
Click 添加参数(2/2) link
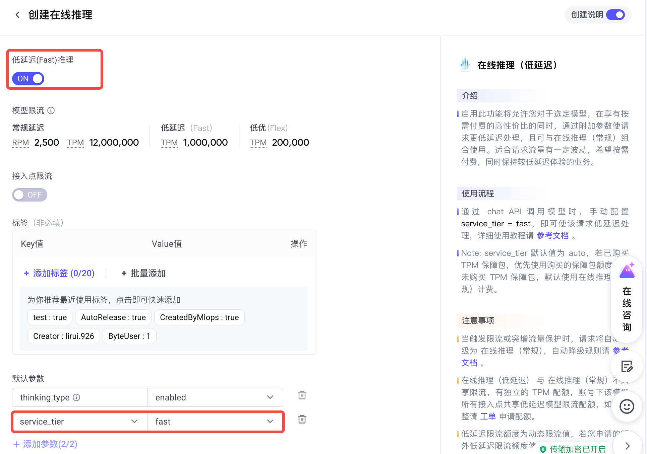pyautogui.click(x=45, y=444)
